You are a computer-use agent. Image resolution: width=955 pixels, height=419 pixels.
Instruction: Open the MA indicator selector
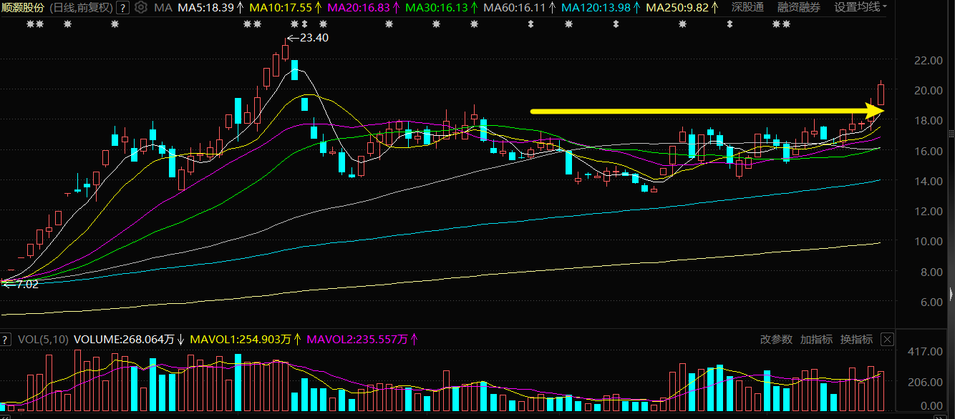coord(163,8)
